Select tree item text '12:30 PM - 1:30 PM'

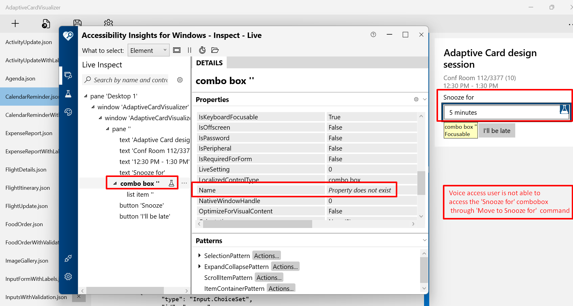click(154, 161)
